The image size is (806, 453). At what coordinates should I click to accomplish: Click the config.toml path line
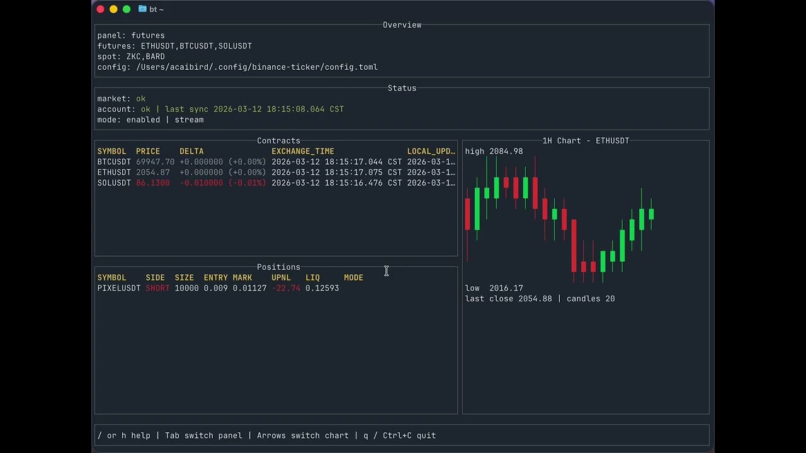(237, 67)
